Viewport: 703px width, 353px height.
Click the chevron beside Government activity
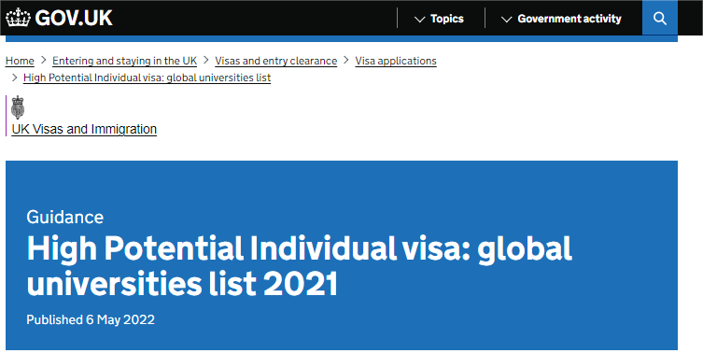click(507, 20)
